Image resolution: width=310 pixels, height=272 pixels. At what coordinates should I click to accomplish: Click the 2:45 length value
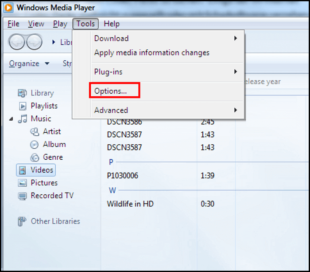(207, 122)
